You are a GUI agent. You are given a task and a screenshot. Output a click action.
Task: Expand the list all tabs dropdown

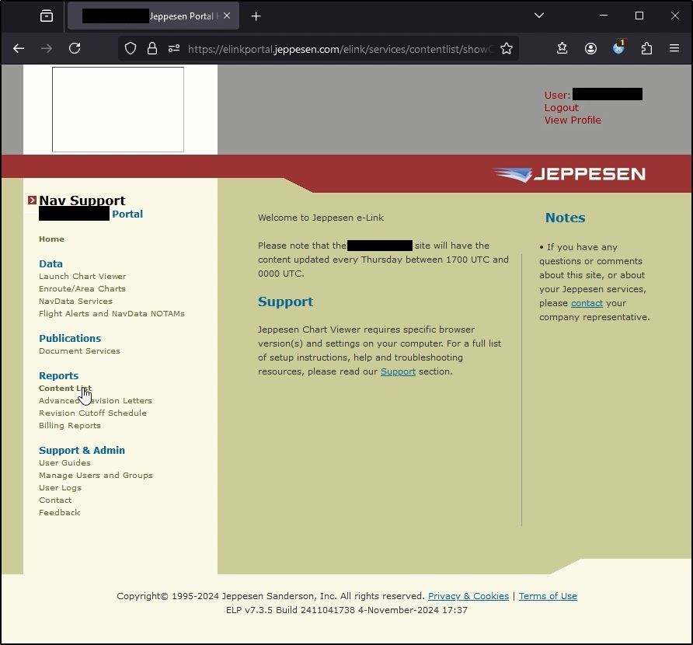pos(538,16)
